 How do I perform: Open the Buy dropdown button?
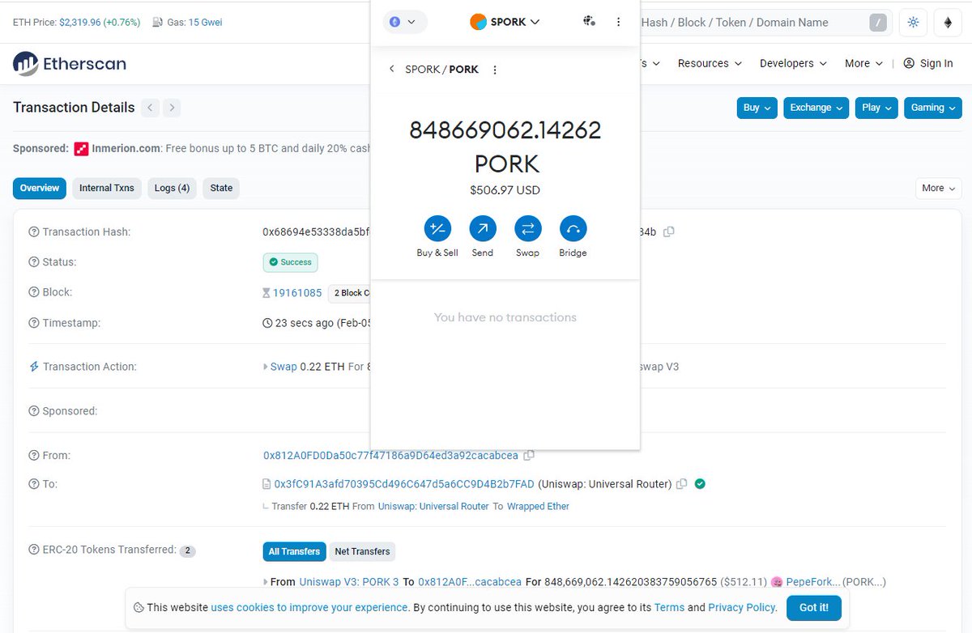pos(757,108)
